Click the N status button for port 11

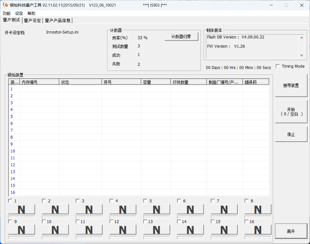pos(89,230)
